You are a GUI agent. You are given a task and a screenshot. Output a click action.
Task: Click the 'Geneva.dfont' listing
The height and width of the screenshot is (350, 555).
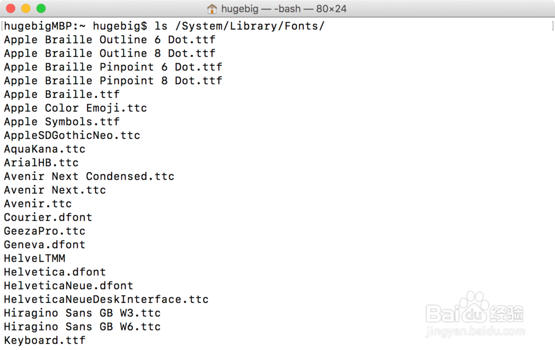(44, 244)
